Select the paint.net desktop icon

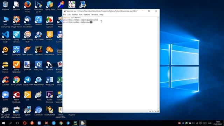27,66
